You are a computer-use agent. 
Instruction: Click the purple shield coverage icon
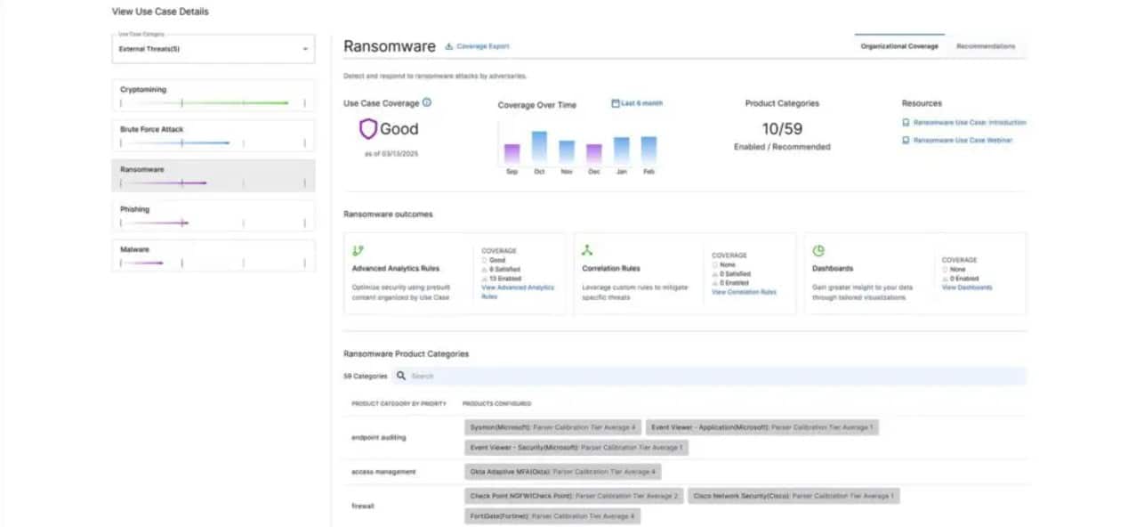(367, 129)
